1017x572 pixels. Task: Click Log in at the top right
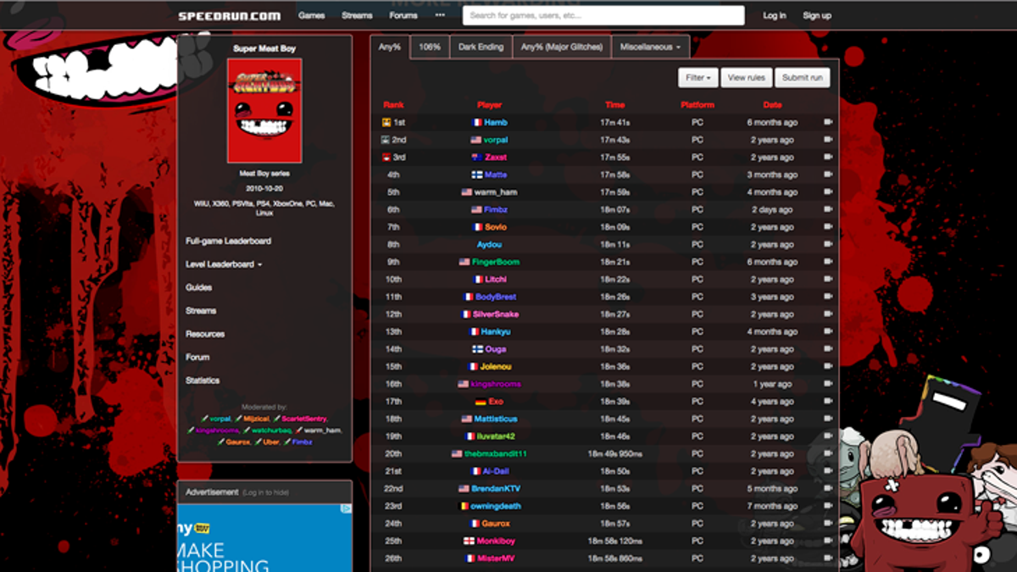click(775, 15)
